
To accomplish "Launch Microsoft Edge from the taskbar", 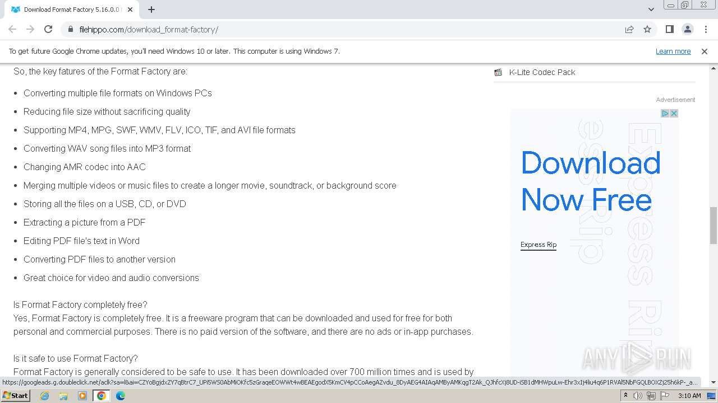I will click(121, 396).
